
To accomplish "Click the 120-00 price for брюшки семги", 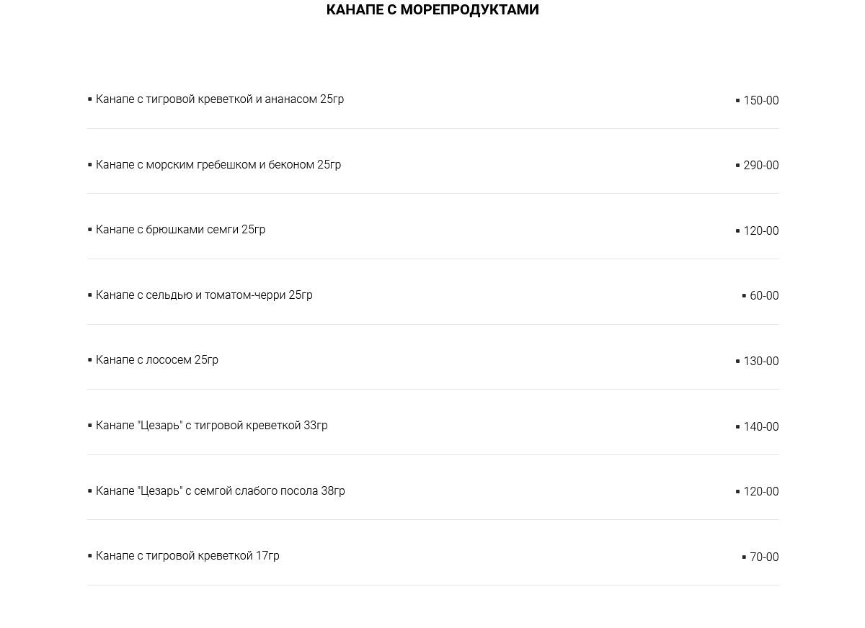I will pos(760,231).
